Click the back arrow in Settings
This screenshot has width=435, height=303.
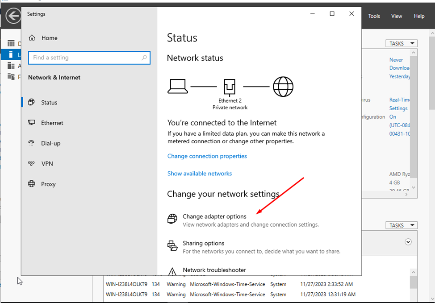point(13,16)
